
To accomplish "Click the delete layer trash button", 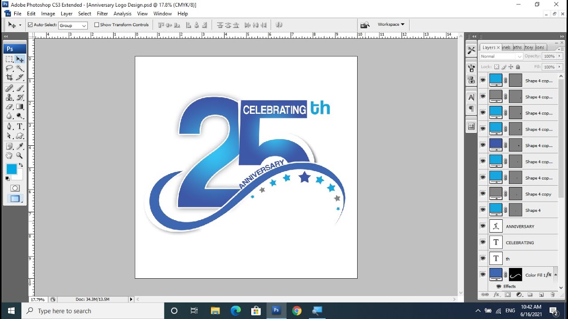I will [x=552, y=295].
